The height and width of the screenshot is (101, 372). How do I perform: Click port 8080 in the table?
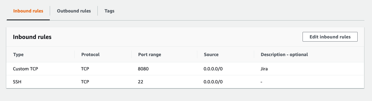145,69
